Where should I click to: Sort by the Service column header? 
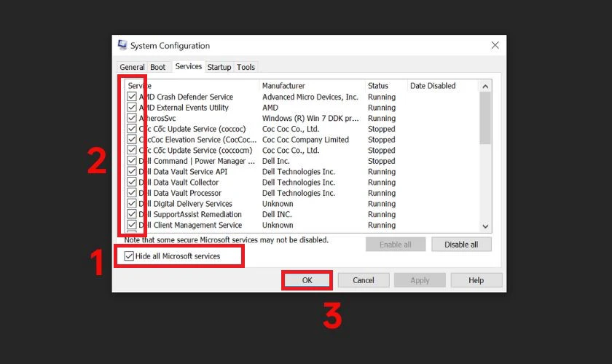pos(192,85)
